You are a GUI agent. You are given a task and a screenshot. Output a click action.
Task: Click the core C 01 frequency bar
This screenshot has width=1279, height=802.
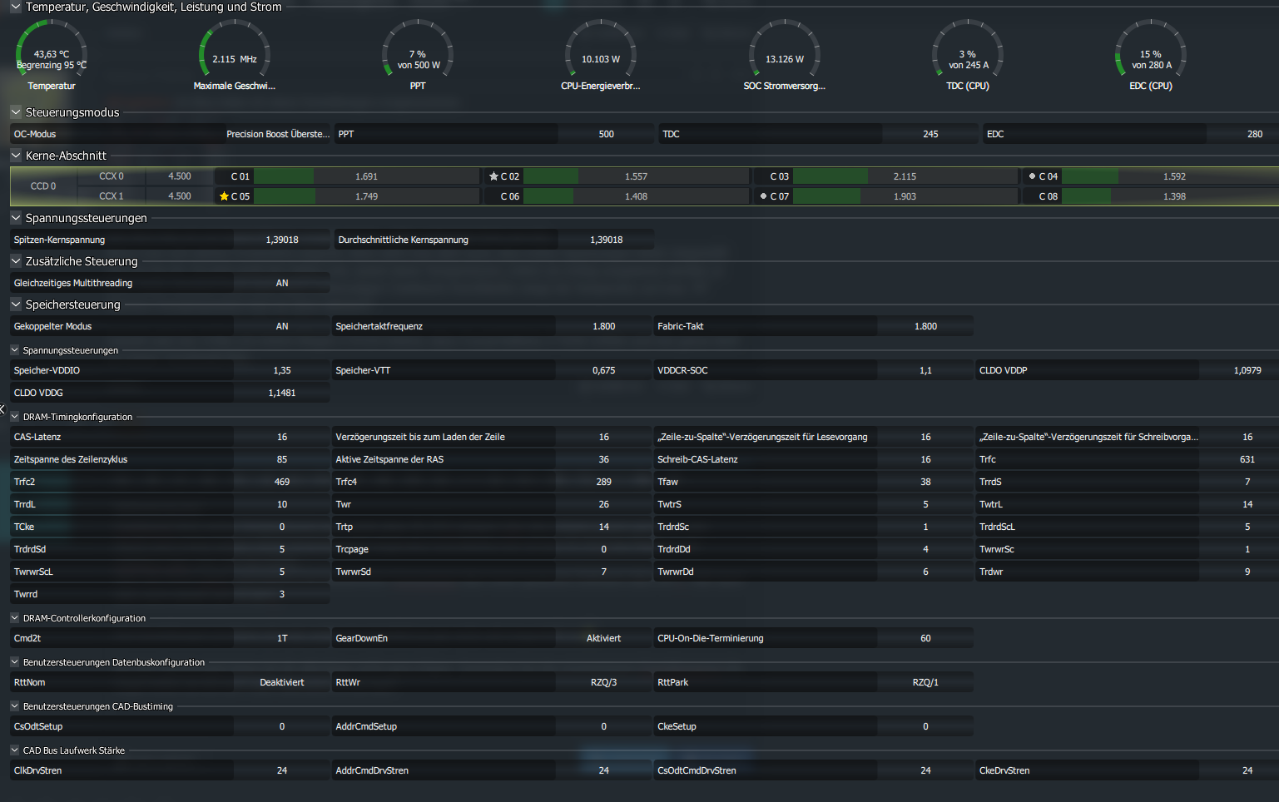[x=366, y=176]
